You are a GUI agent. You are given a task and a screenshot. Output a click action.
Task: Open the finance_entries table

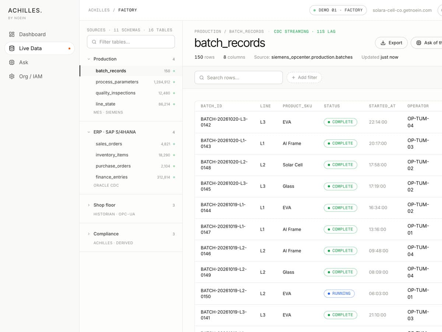pos(131,177)
